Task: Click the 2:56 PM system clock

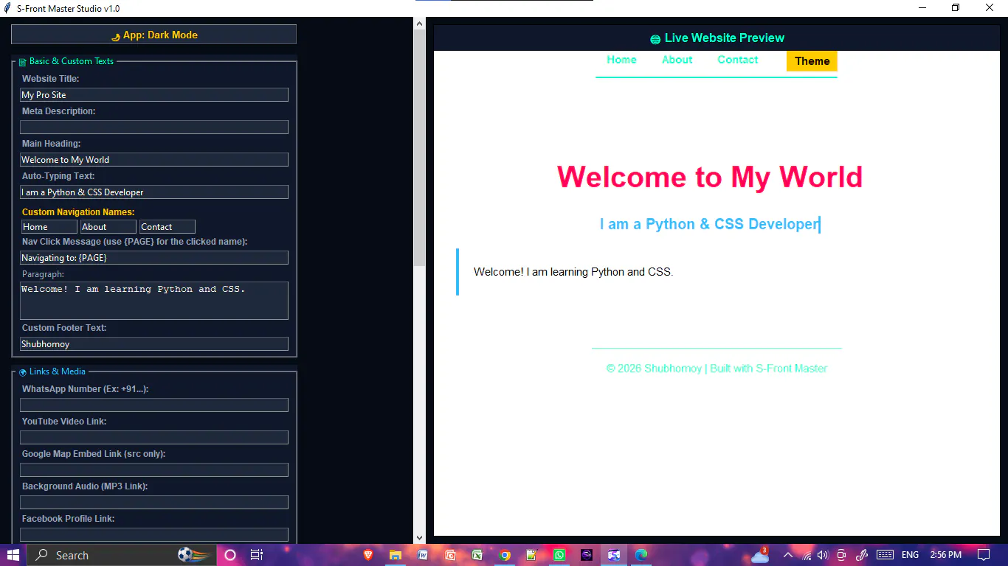Action: [x=945, y=555]
